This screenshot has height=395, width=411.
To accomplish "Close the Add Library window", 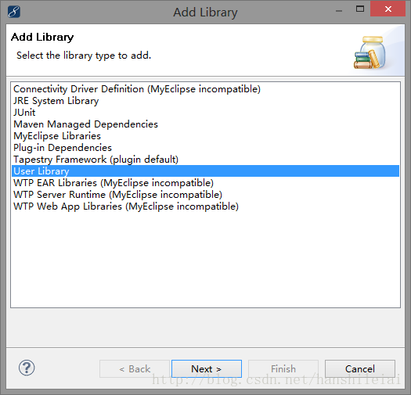I will click(388, 9).
